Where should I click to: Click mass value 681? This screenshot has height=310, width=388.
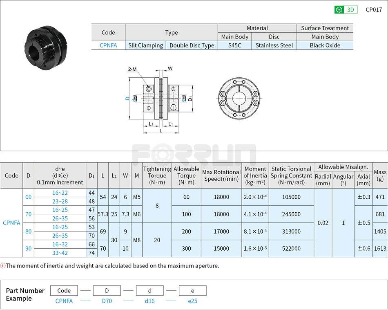click(380, 214)
